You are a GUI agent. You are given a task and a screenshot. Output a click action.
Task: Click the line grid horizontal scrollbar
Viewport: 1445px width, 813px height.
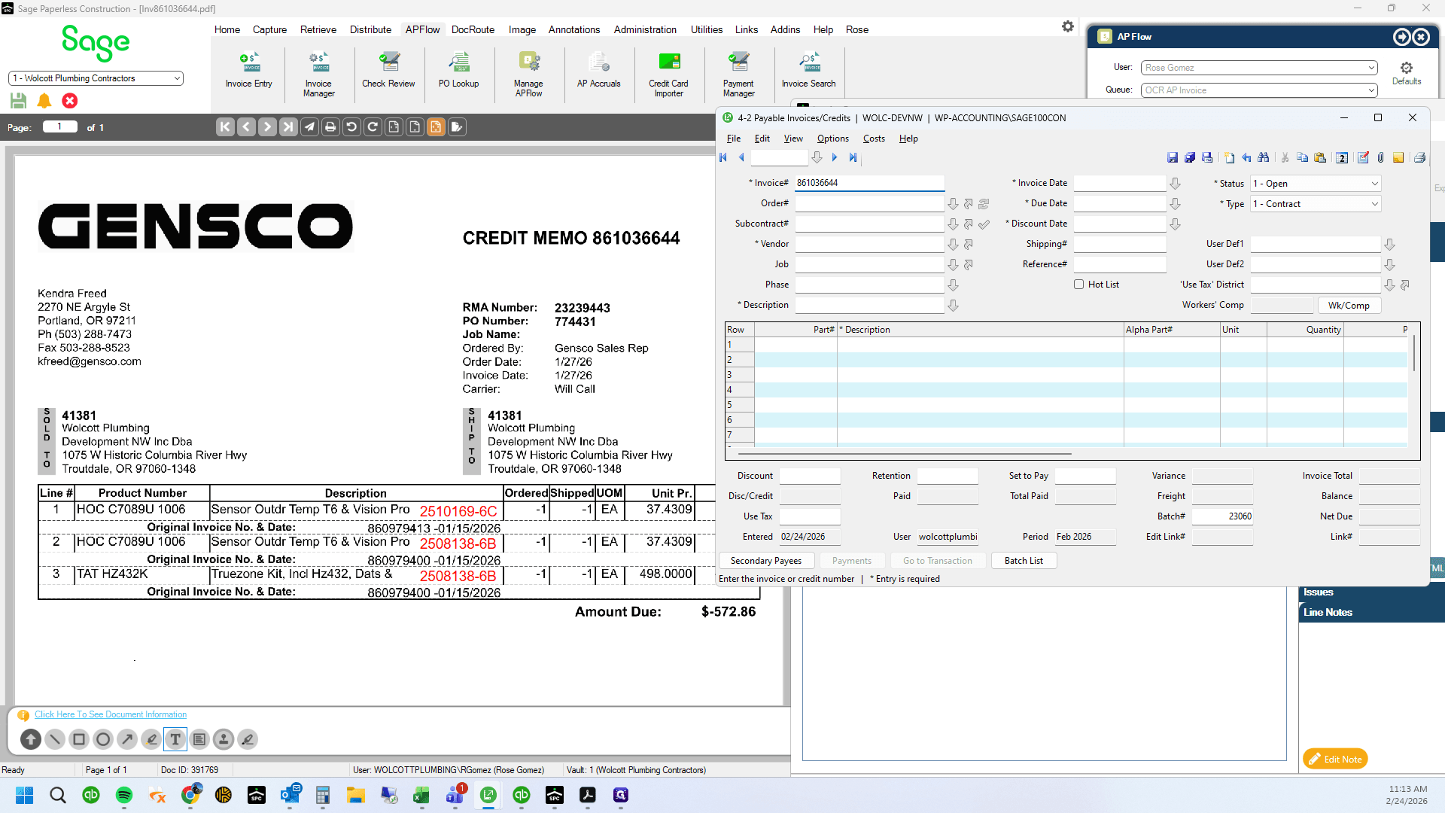(905, 454)
